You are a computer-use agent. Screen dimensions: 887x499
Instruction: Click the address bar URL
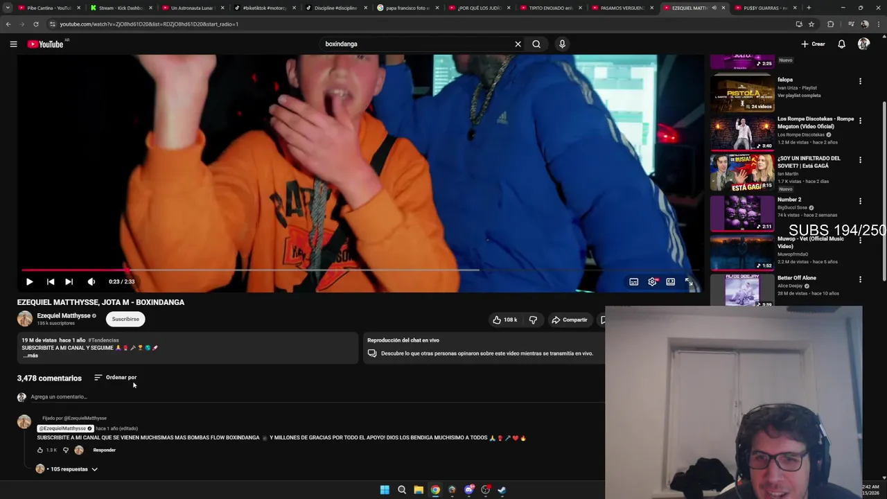click(149, 24)
